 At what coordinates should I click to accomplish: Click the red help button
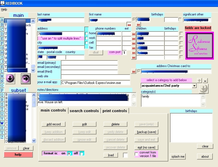coord(18,155)
